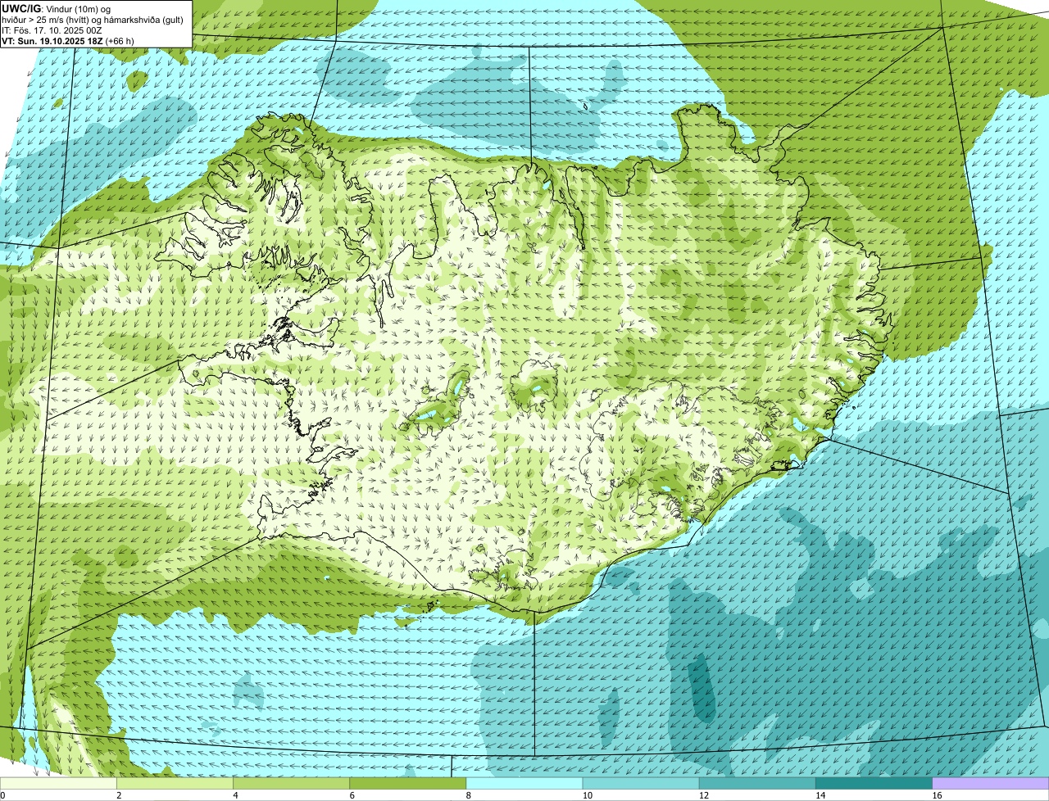Click the turquoise 10–12 legend swatch
1049x801 pixels.
(641, 783)
